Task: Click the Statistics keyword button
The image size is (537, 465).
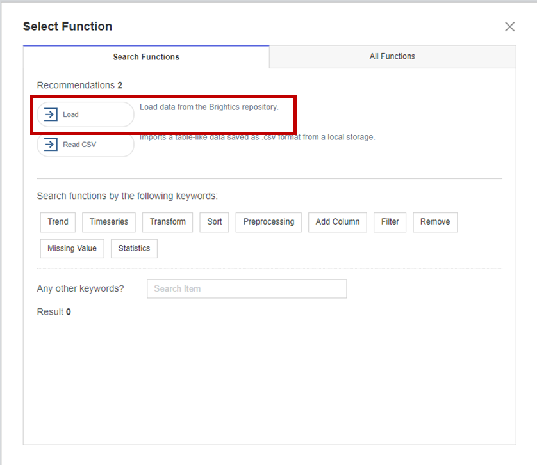Action: pyautogui.click(x=134, y=249)
